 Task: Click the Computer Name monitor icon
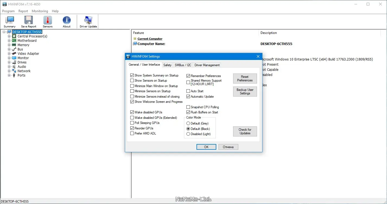pyautogui.click(x=135, y=44)
